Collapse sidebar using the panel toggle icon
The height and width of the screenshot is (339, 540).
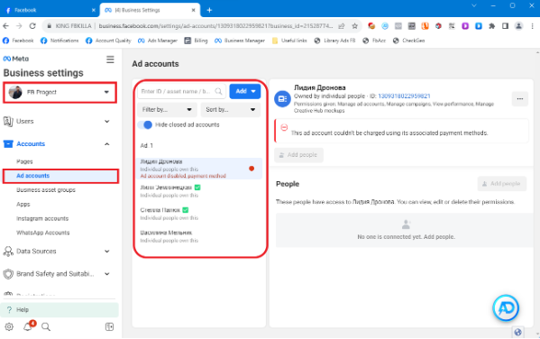[x=109, y=326]
